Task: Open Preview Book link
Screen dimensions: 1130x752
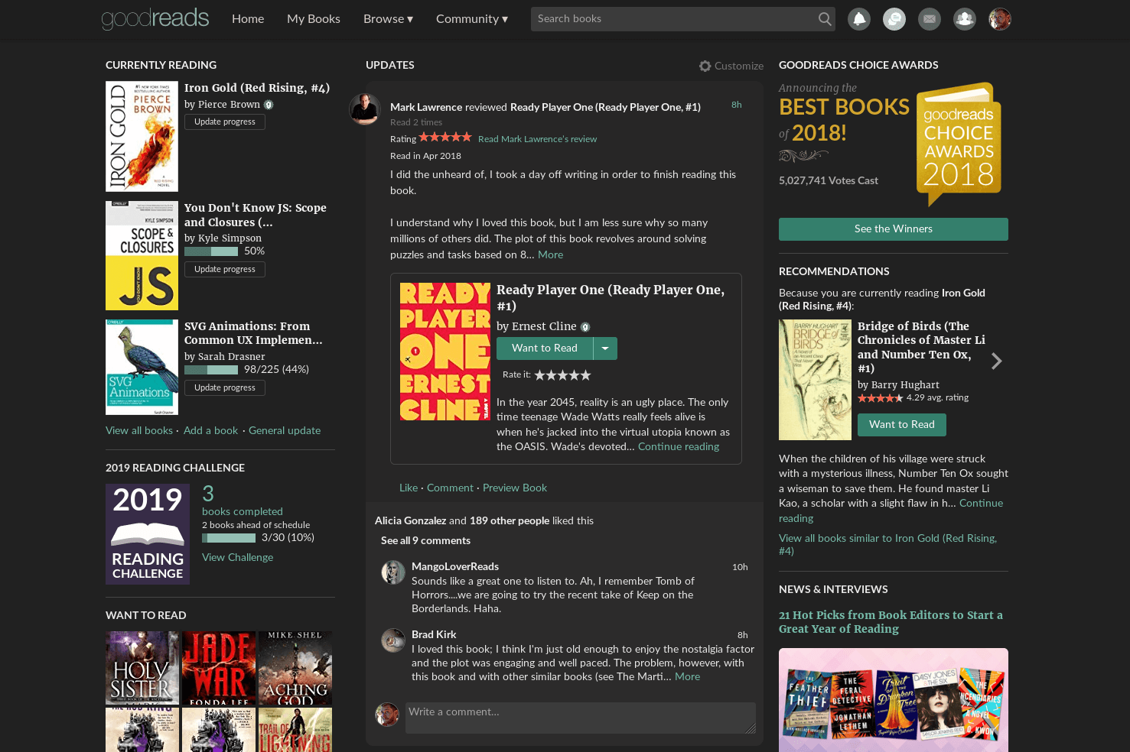Action: tap(515, 488)
